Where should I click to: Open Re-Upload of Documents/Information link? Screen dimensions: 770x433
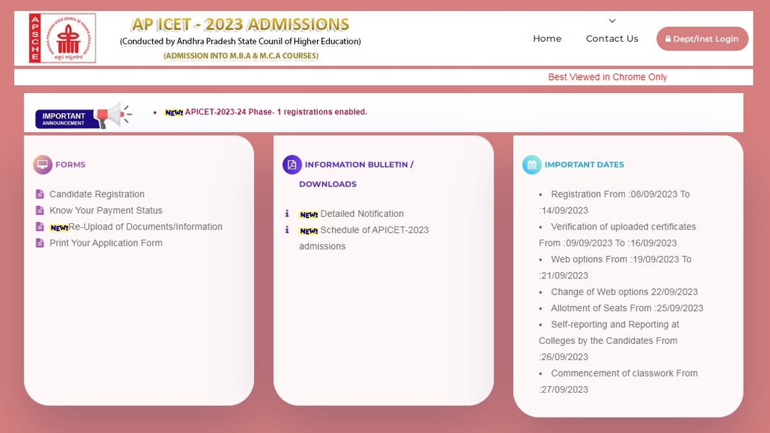point(146,227)
